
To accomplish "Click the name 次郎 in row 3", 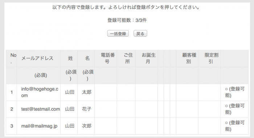I will pyautogui.click(x=87, y=126).
